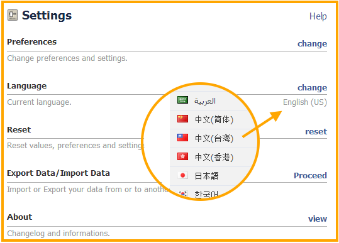The height and width of the screenshot is (243, 339).
Task: Click the English (US) current language text
Action: pyautogui.click(x=305, y=102)
